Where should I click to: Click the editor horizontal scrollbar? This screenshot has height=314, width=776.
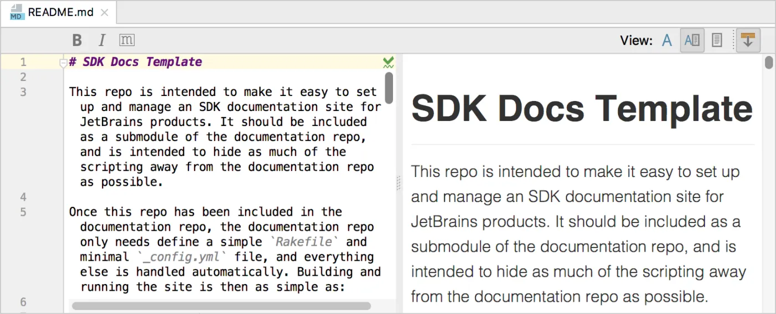tap(221, 306)
